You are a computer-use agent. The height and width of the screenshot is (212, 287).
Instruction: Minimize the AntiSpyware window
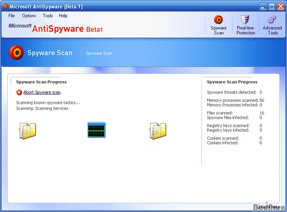click(x=263, y=7)
